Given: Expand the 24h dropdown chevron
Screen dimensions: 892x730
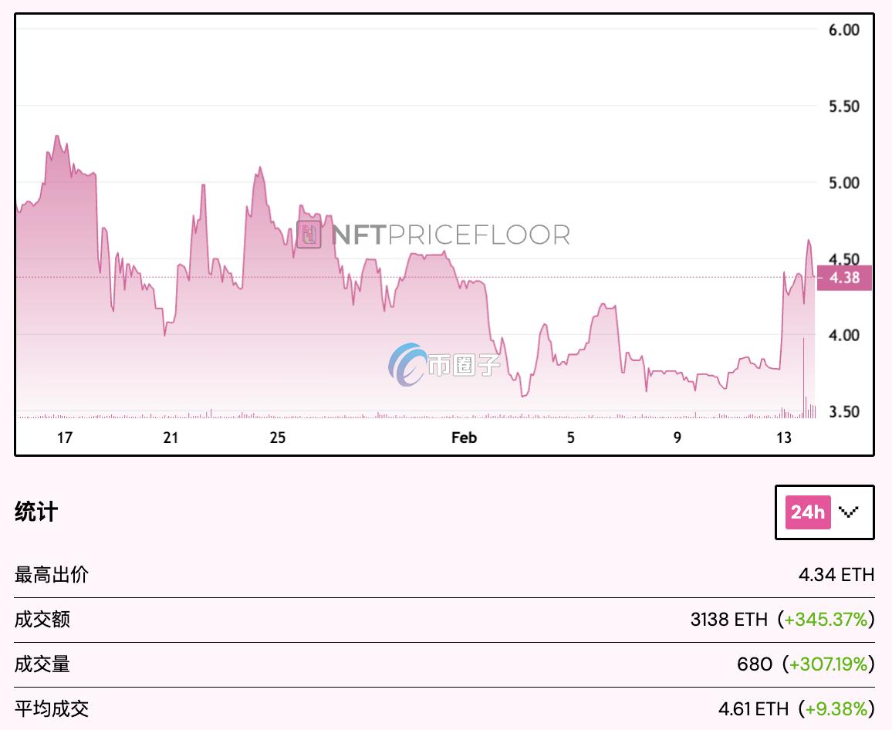Looking at the screenshot, I should tap(848, 512).
